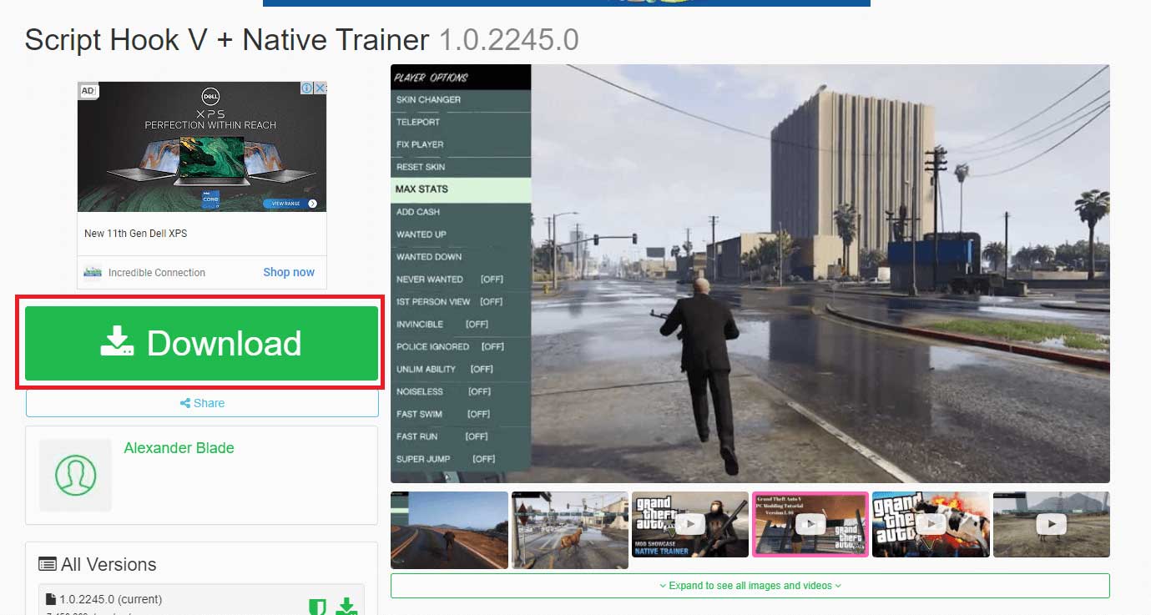Play the last video thumbnail in the row
1151x615 pixels.
point(1052,524)
